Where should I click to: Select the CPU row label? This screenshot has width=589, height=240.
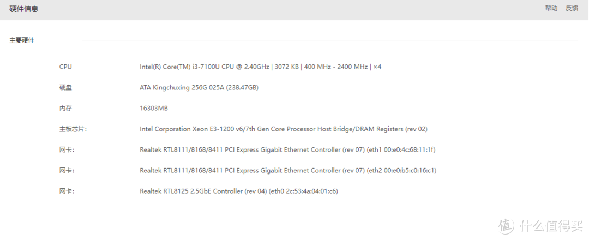(65, 67)
